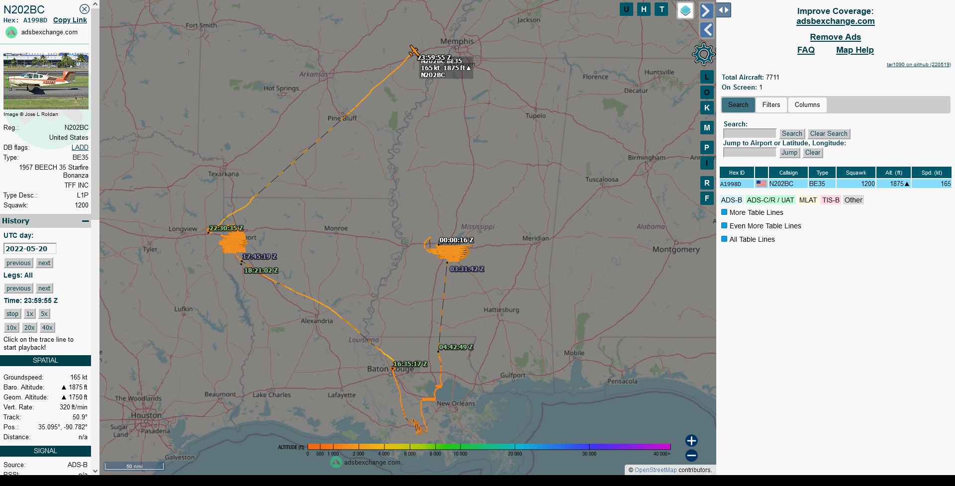
Task: Set playback speed to 1x
Action: pyautogui.click(x=30, y=314)
